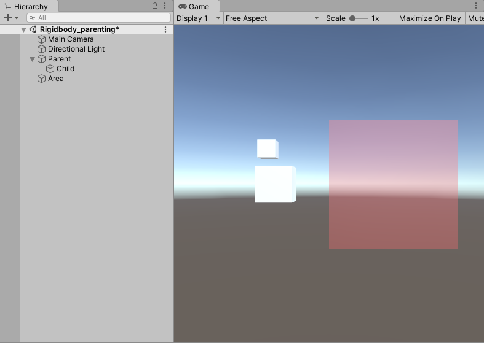Viewport: 484px width, 343px height.
Task: Select Main Camera in the Hierarchy
Action: tap(71, 39)
